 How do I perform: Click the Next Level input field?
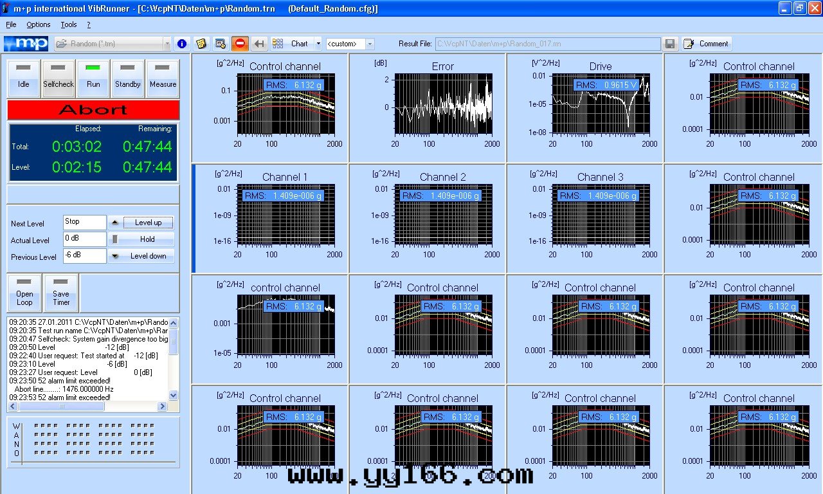84,223
